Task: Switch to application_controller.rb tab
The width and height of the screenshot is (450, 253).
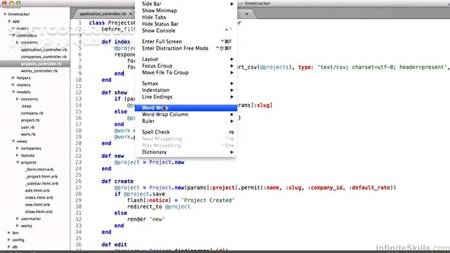Action: tap(102, 13)
